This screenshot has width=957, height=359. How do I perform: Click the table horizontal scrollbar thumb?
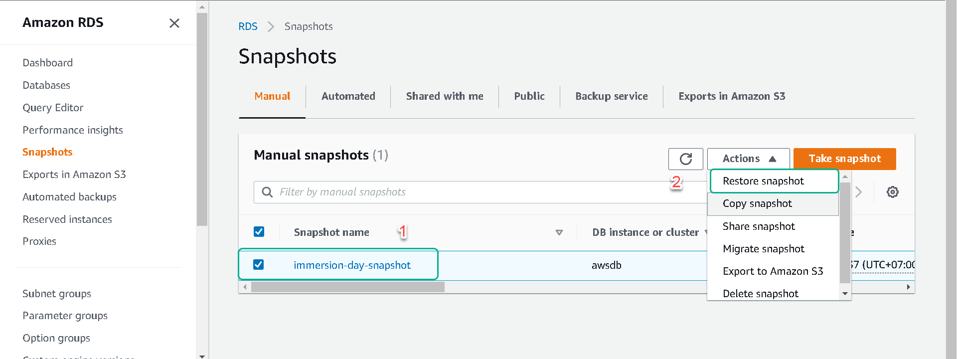[347, 287]
